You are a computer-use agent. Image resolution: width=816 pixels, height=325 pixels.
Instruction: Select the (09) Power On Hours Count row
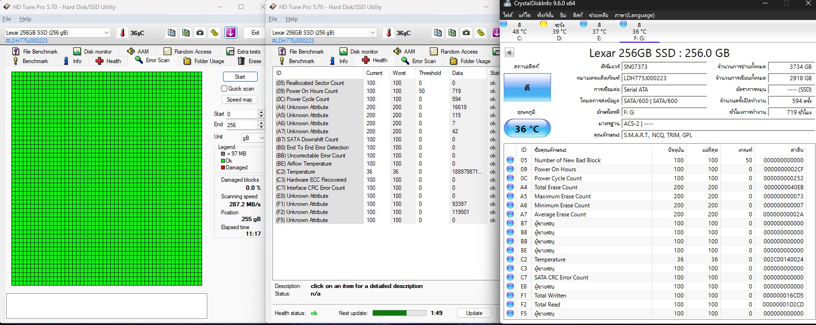click(x=386, y=91)
